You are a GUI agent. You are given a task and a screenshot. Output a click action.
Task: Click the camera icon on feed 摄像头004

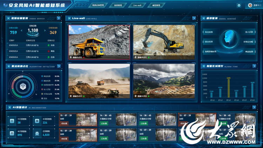click(135, 96)
